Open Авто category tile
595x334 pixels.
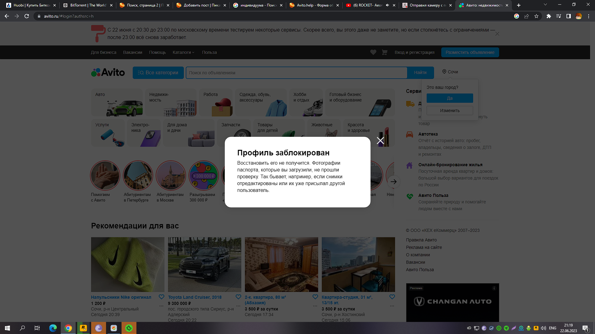pos(117,102)
